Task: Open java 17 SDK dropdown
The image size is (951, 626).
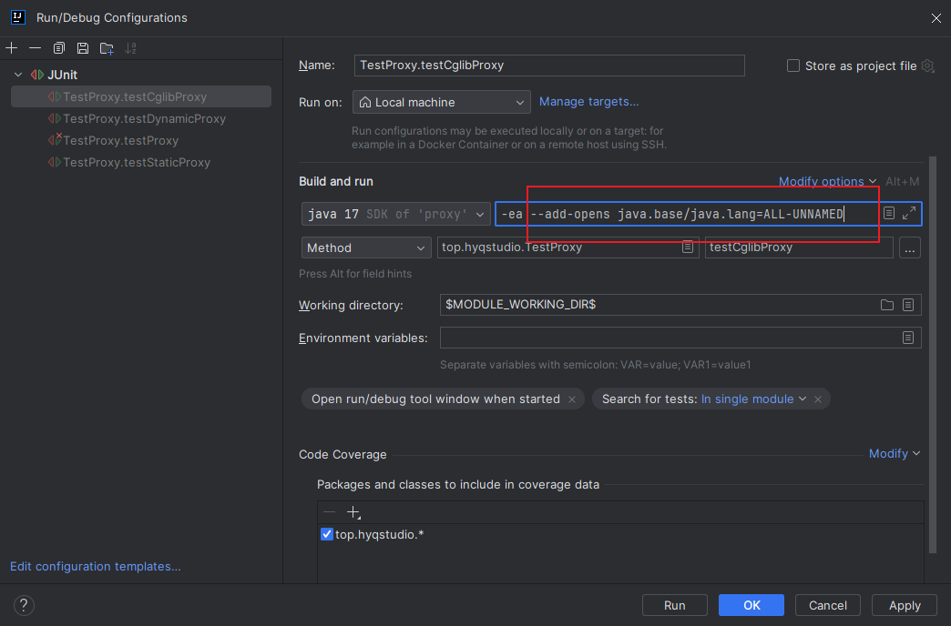Action: tap(396, 214)
